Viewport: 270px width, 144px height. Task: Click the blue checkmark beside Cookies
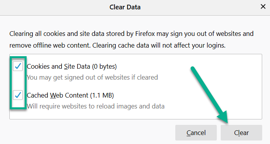pyautogui.click(x=18, y=66)
